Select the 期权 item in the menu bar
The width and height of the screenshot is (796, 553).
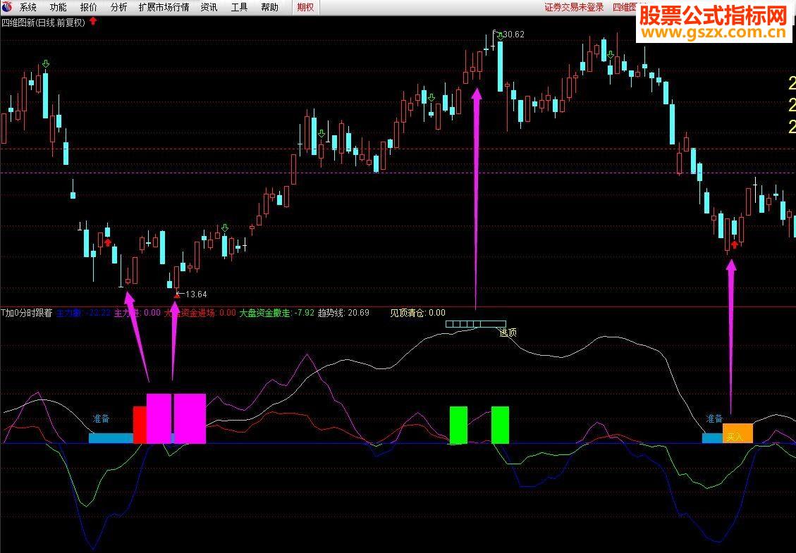pyautogui.click(x=305, y=7)
